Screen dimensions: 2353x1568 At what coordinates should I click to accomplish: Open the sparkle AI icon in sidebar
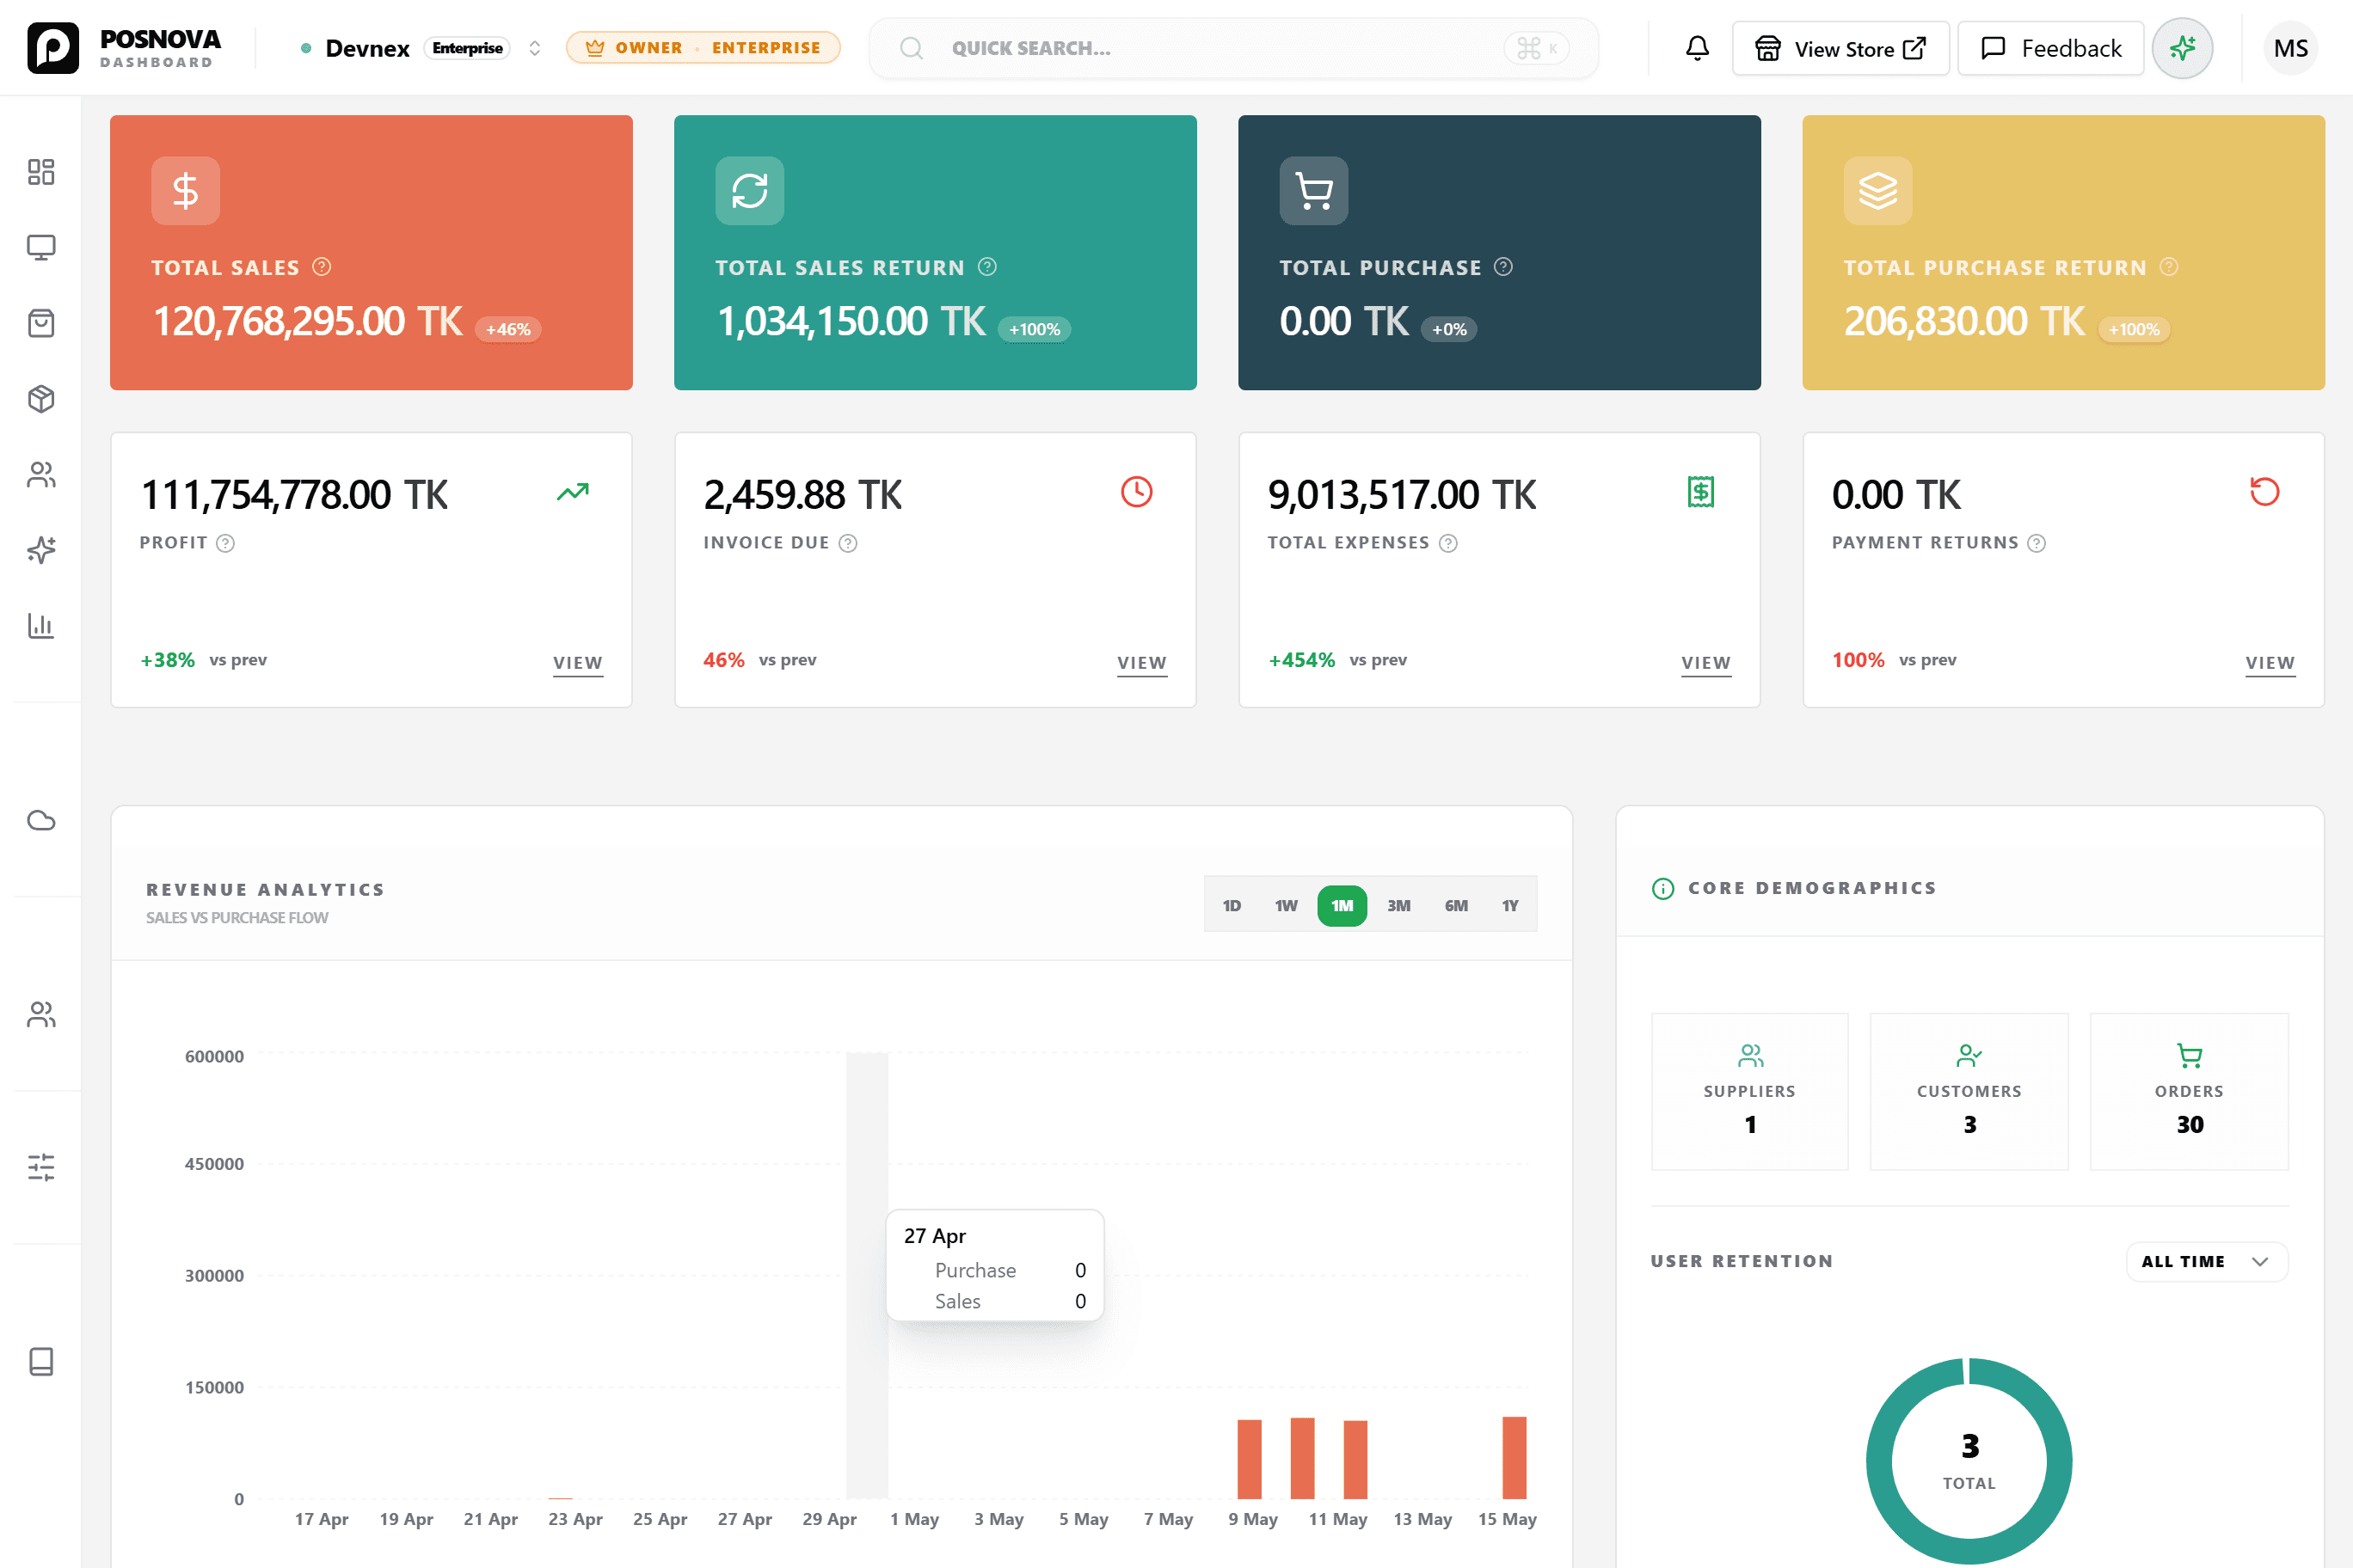[41, 550]
